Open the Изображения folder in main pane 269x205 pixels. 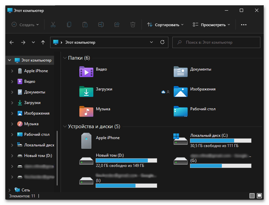[x=180, y=92]
